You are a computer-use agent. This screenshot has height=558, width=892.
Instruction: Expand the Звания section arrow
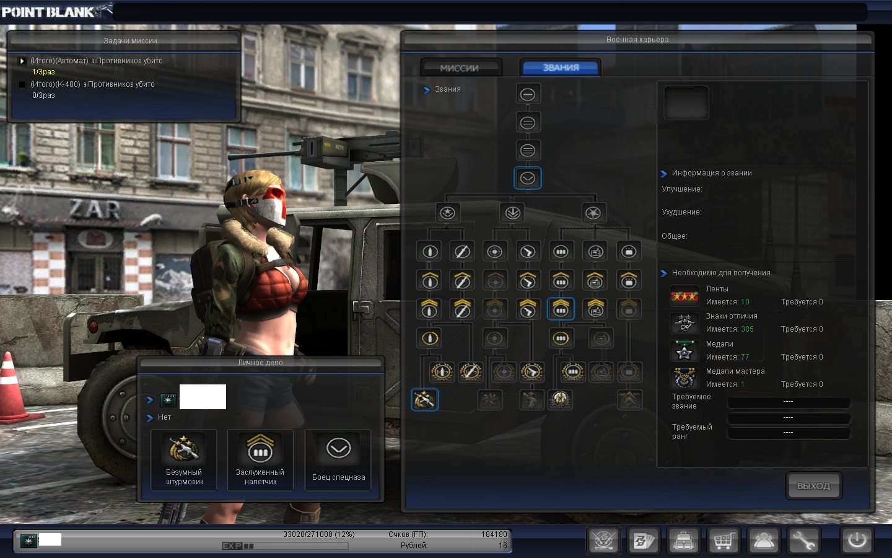(426, 90)
